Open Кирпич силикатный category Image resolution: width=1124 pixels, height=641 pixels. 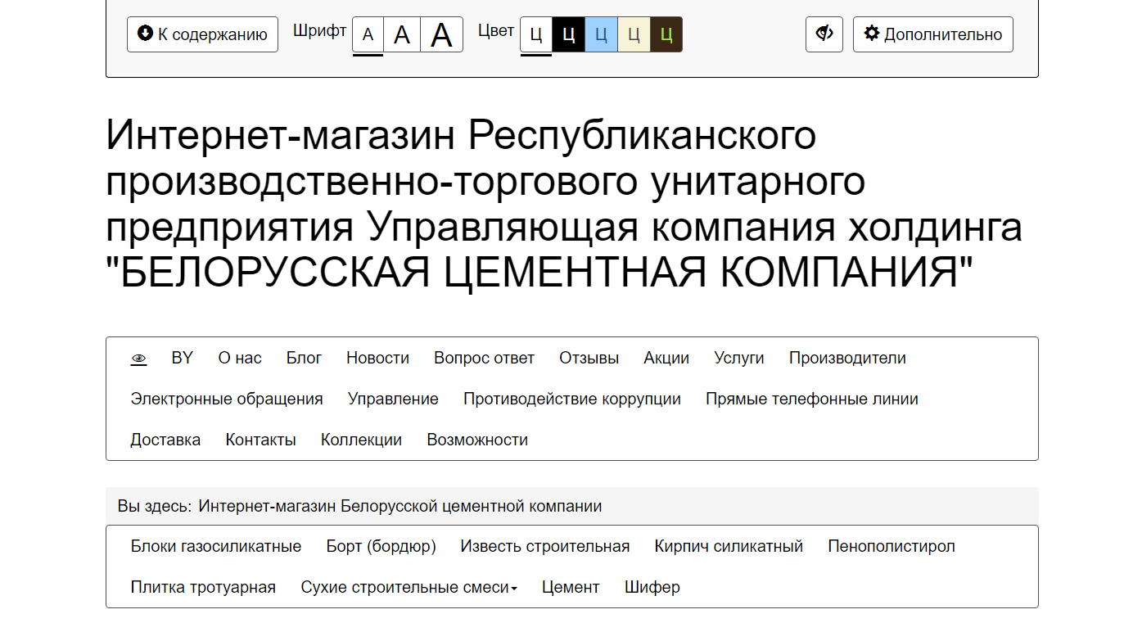(x=729, y=546)
